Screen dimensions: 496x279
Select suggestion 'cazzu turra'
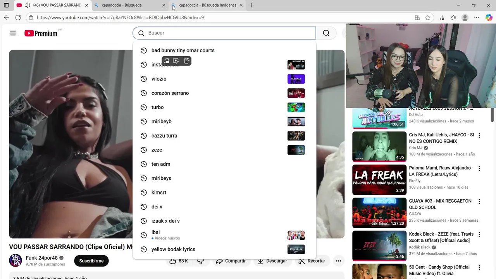[x=224, y=136]
